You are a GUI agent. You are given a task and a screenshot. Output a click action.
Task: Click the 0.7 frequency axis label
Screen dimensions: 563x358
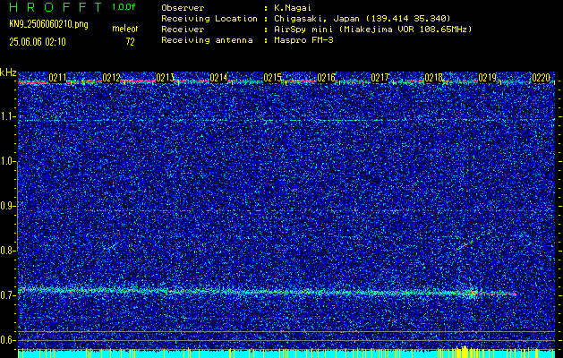(8, 295)
